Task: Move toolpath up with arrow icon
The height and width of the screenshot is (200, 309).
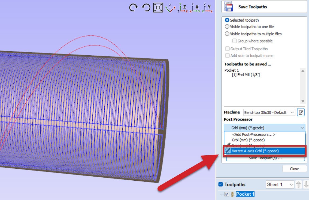Action: [x=299, y=184]
